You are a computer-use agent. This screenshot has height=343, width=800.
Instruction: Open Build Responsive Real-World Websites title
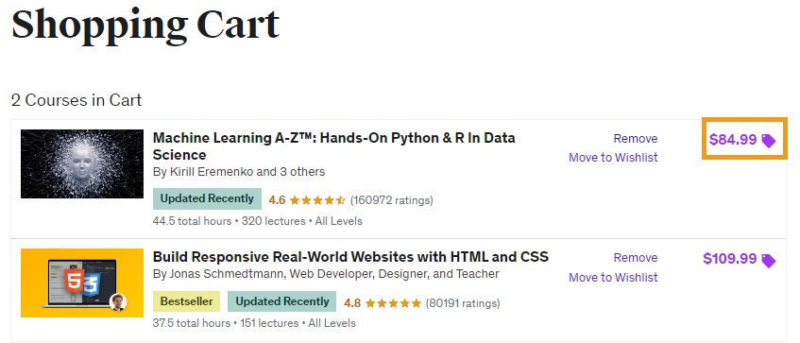tap(350, 256)
